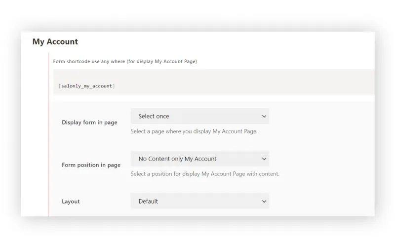Click the chevron arrow on the Layout dropdown
Image resolution: width=395 pixels, height=248 pixels.
pos(264,202)
